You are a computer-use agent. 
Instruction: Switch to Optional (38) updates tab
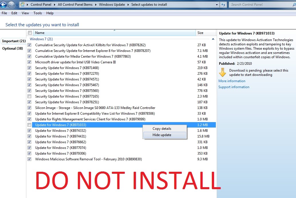click(13, 49)
